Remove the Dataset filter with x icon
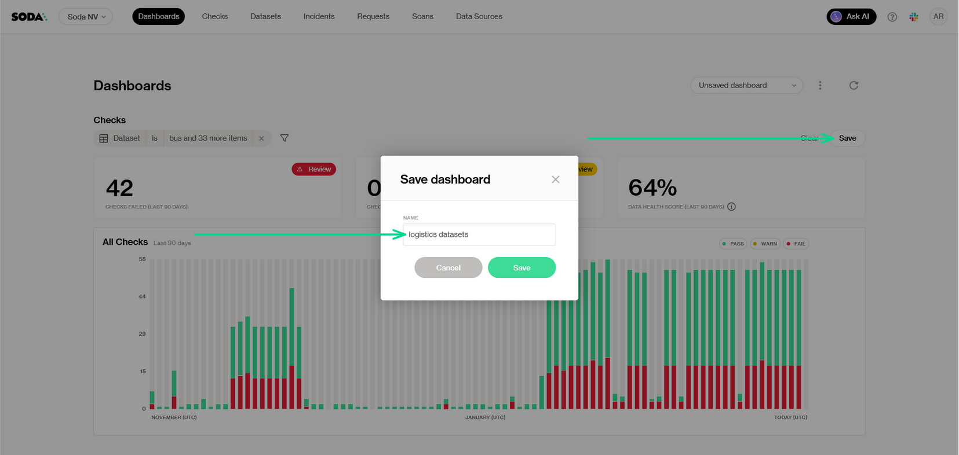Viewport: 959px width, 455px height. [261, 138]
